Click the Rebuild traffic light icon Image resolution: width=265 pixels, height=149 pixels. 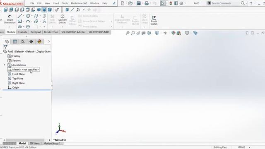(171, 3)
